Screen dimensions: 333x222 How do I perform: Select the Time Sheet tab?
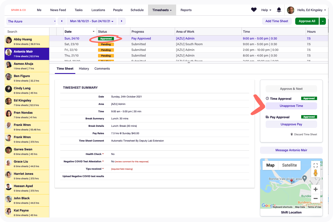tap(65, 69)
